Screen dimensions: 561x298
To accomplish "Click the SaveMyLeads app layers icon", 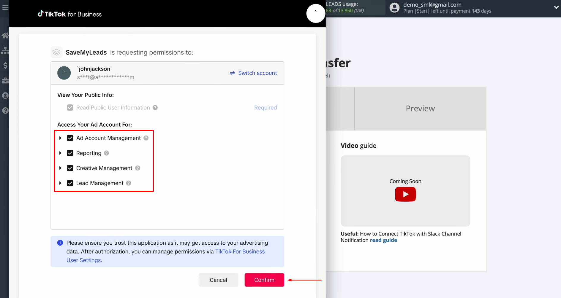I will 56,52.
